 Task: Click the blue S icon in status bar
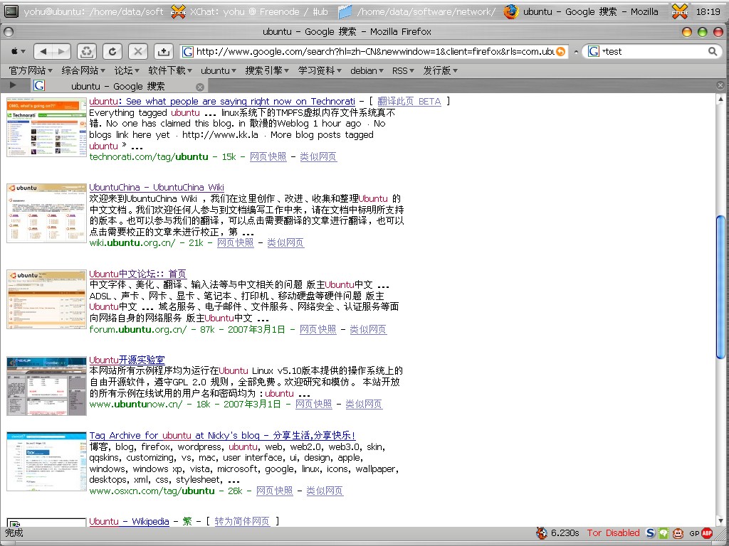point(651,533)
